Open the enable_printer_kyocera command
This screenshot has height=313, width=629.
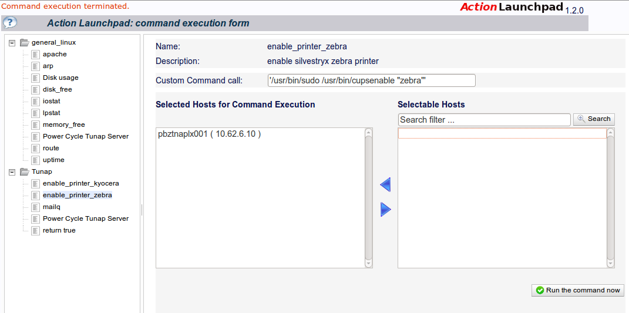pyautogui.click(x=81, y=183)
